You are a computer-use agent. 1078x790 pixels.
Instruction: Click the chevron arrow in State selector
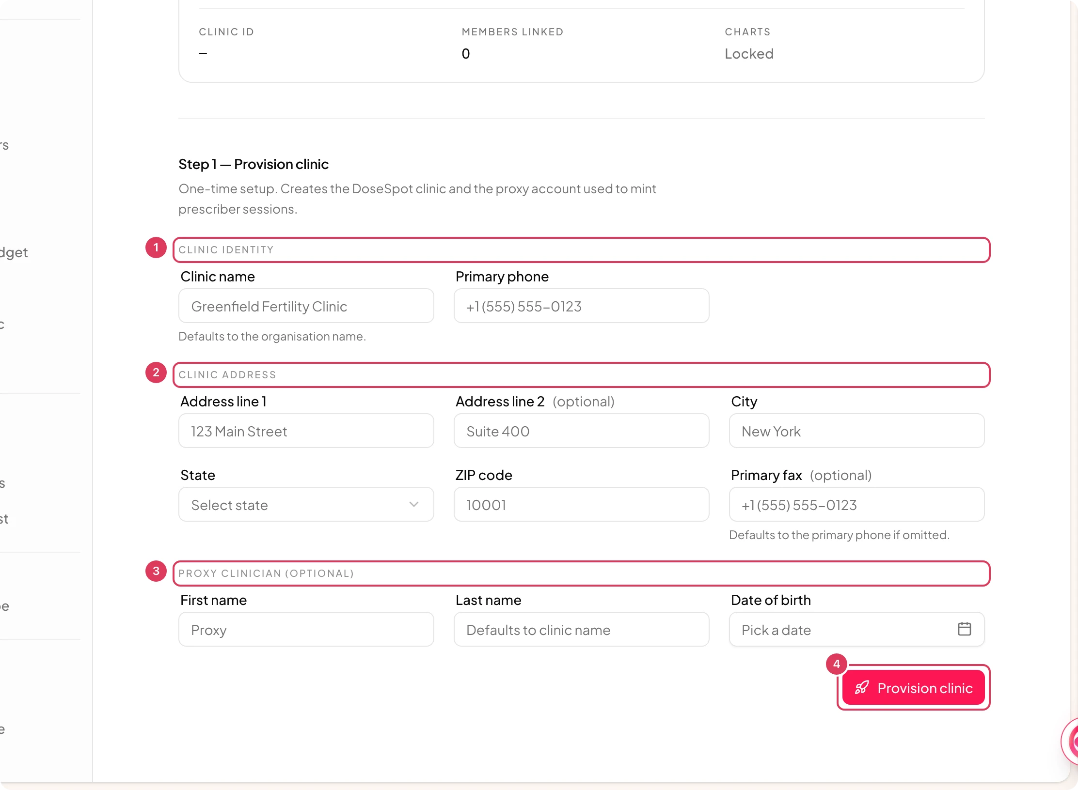click(x=413, y=504)
